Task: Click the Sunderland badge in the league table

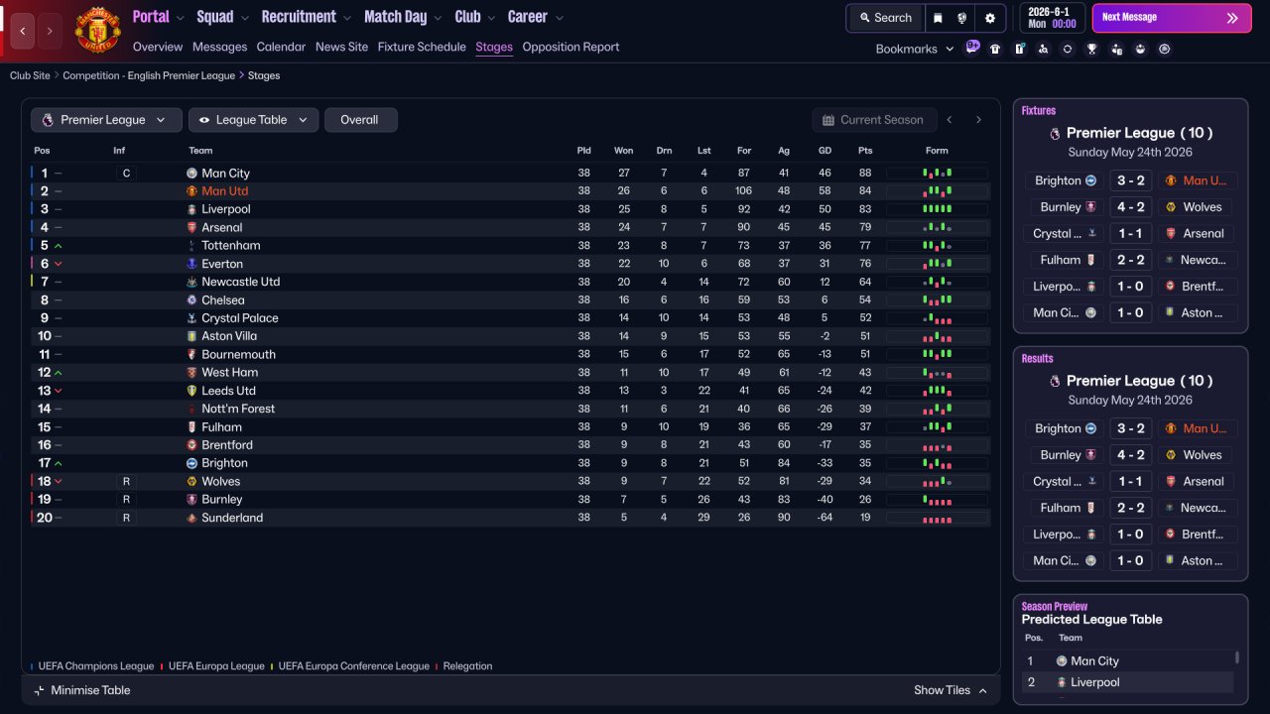Action: coord(191,518)
